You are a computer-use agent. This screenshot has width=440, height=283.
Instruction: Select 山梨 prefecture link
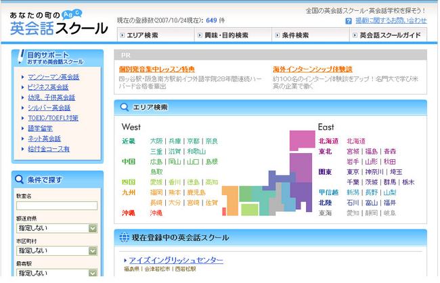click(390, 192)
